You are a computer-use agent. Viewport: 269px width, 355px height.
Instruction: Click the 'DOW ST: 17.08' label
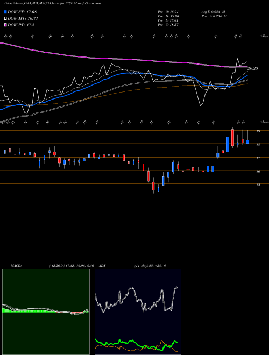(x=22, y=12)
